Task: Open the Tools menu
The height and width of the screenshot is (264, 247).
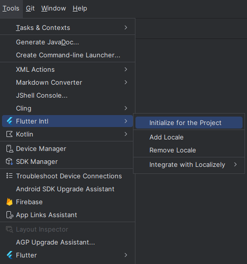Action: pyautogui.click(x=11, y=9)
